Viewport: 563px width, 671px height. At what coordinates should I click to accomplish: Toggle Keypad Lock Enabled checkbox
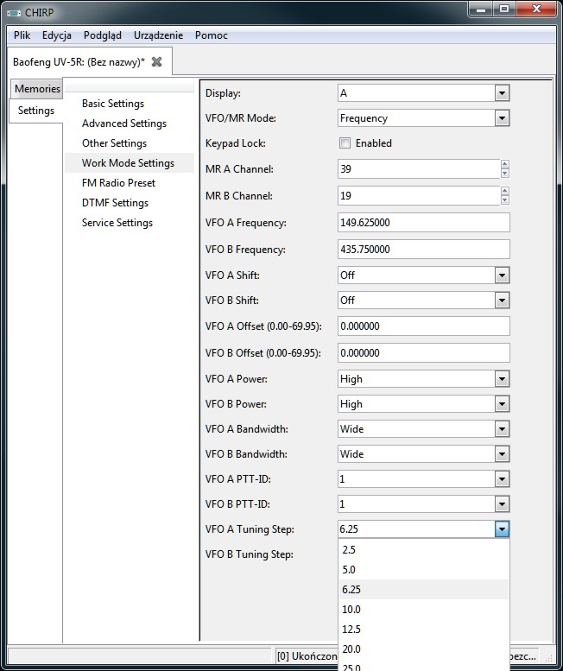pyautogui.click(x=345, y=143)
